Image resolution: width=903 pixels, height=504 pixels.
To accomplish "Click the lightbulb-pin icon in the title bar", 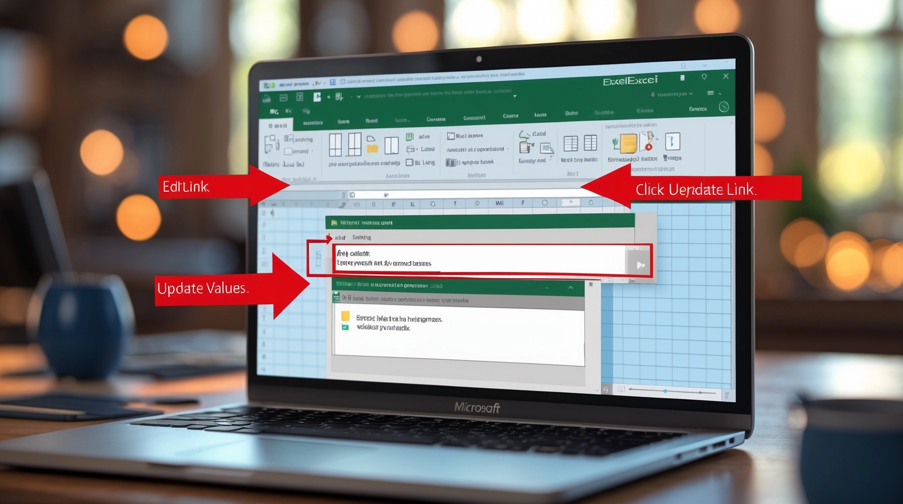I will 704,77.
